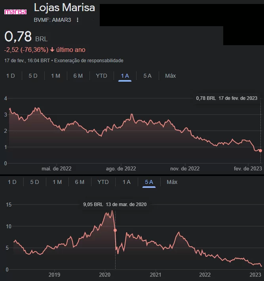Click the fev. de 2023 axis label
The image size is (264, 281).
[x=248, y=168]
